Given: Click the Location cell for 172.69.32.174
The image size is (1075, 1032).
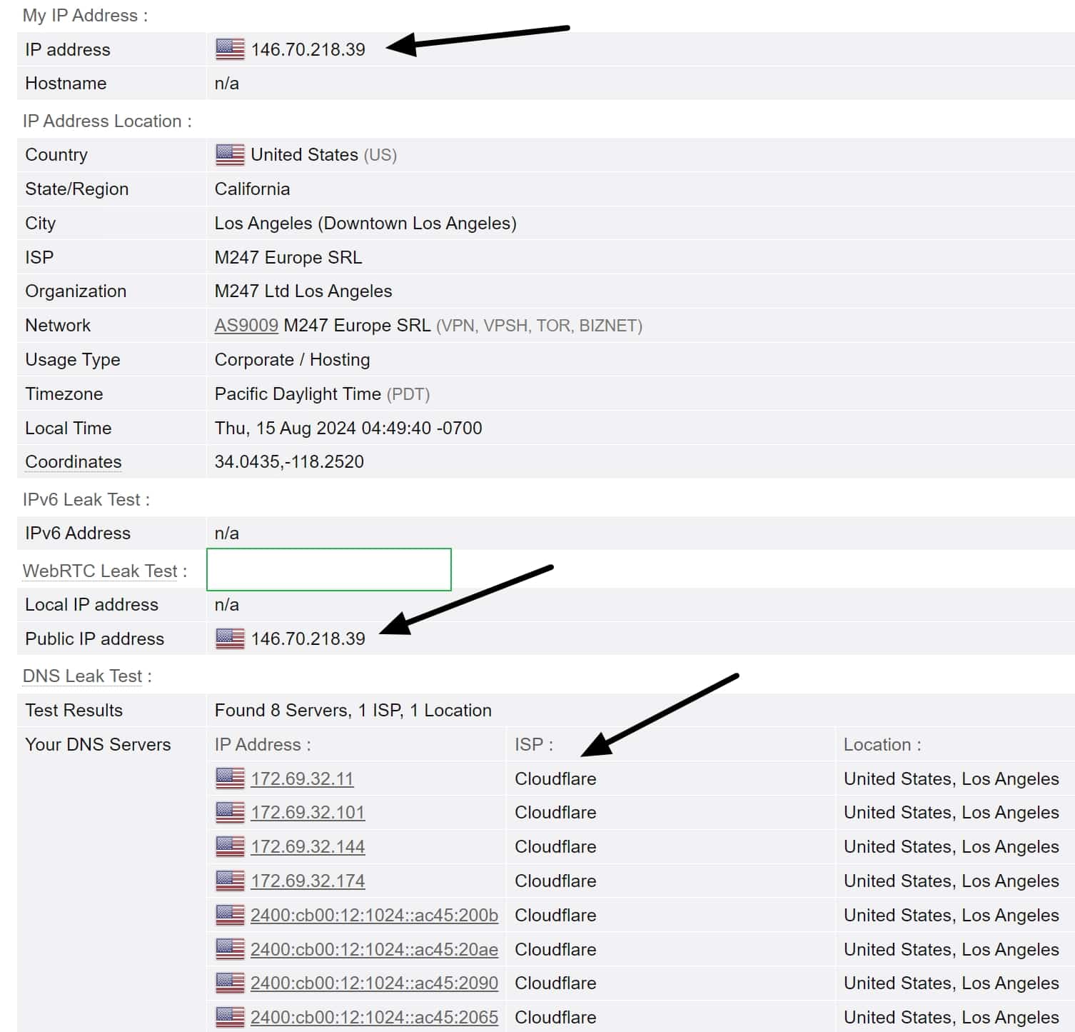Looking at the screenshot, I should (951, 881).
